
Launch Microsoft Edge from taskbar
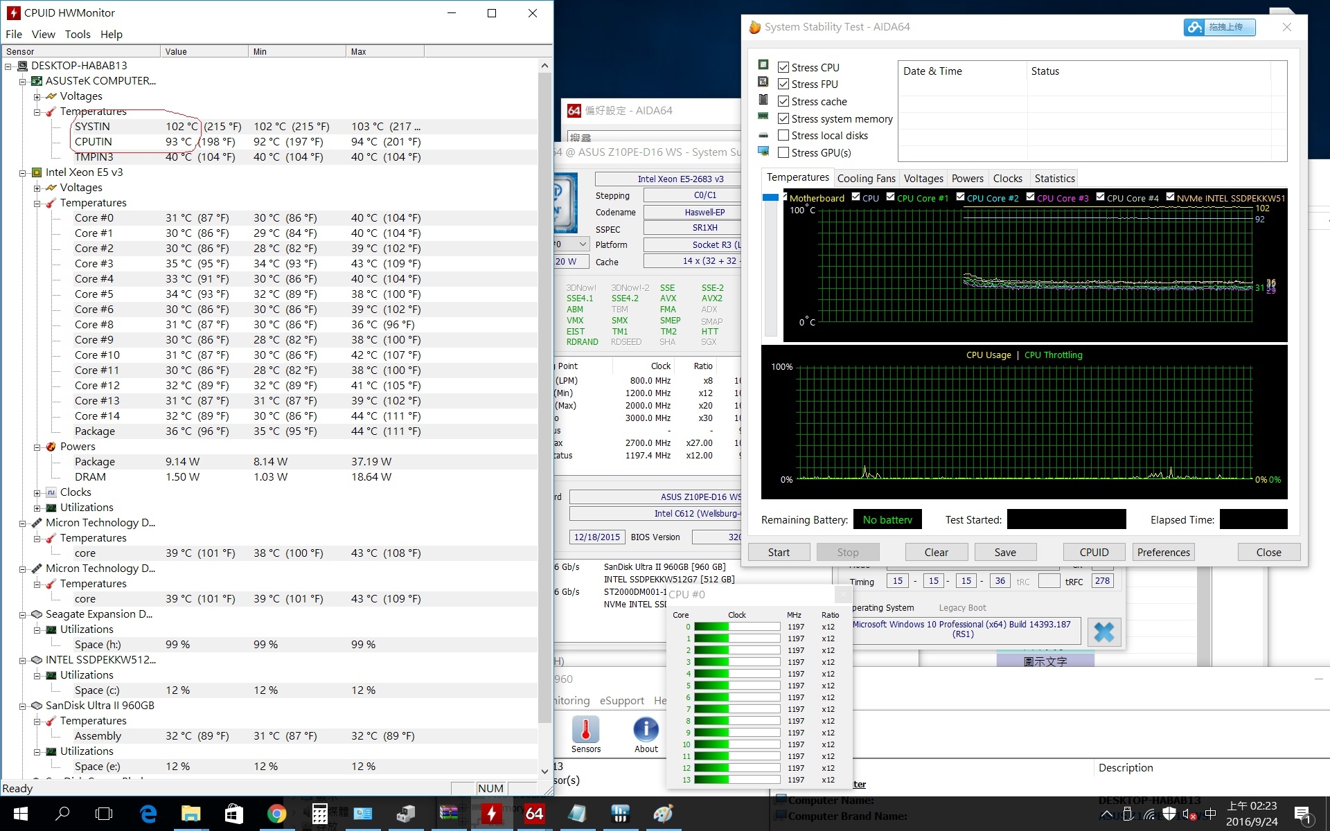click(148, 814)
